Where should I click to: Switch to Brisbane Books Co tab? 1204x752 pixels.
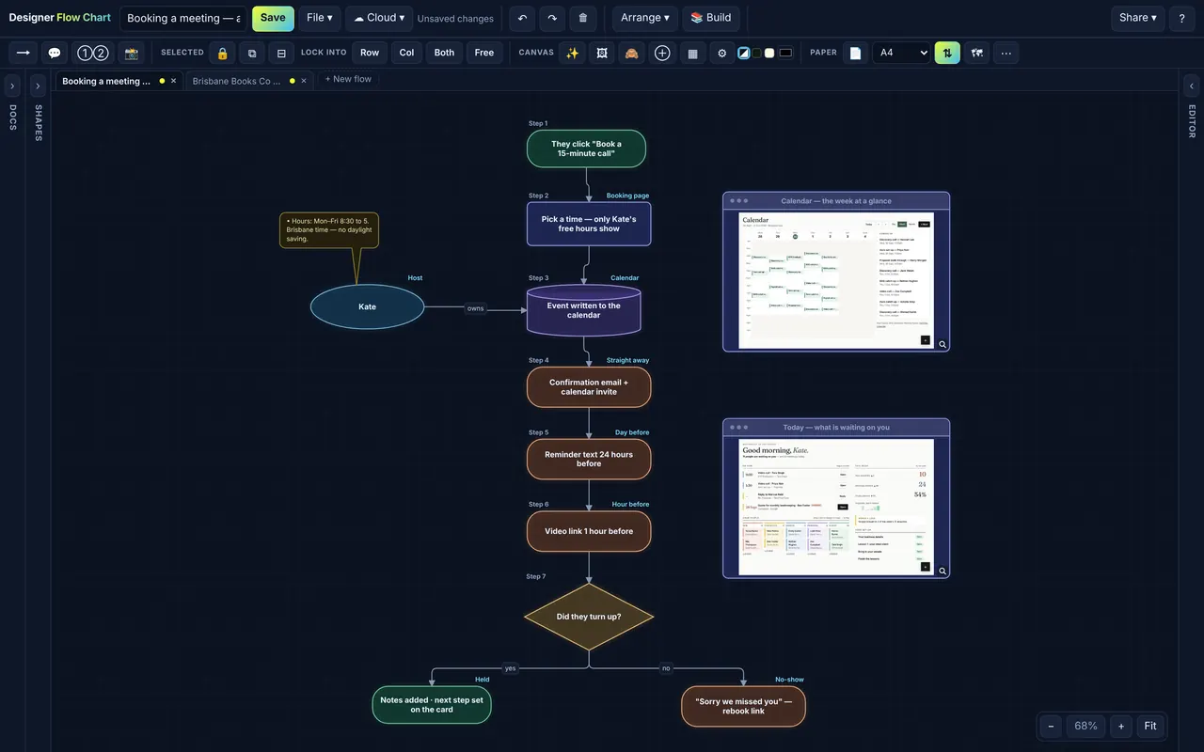click(x=237, y=81)
